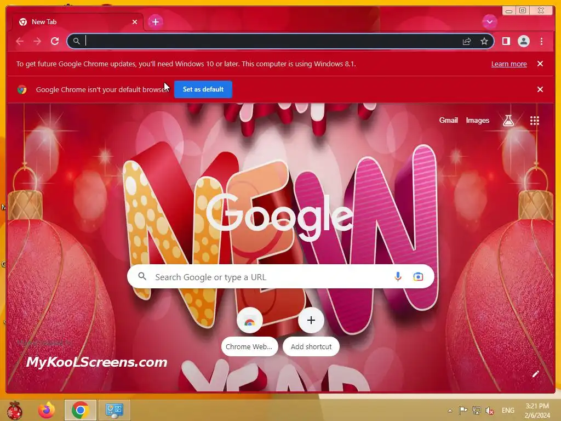This screenshot has width=561, height=421.
Task: Click the search magnifier in the search box
Action: pos(142,276)
